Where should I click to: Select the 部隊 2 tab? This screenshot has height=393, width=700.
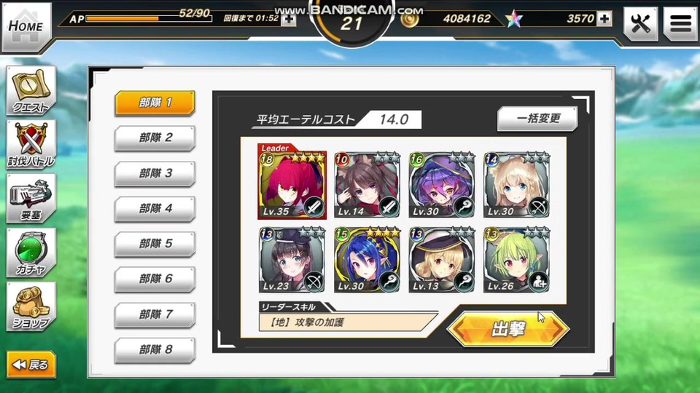point(155,138)
